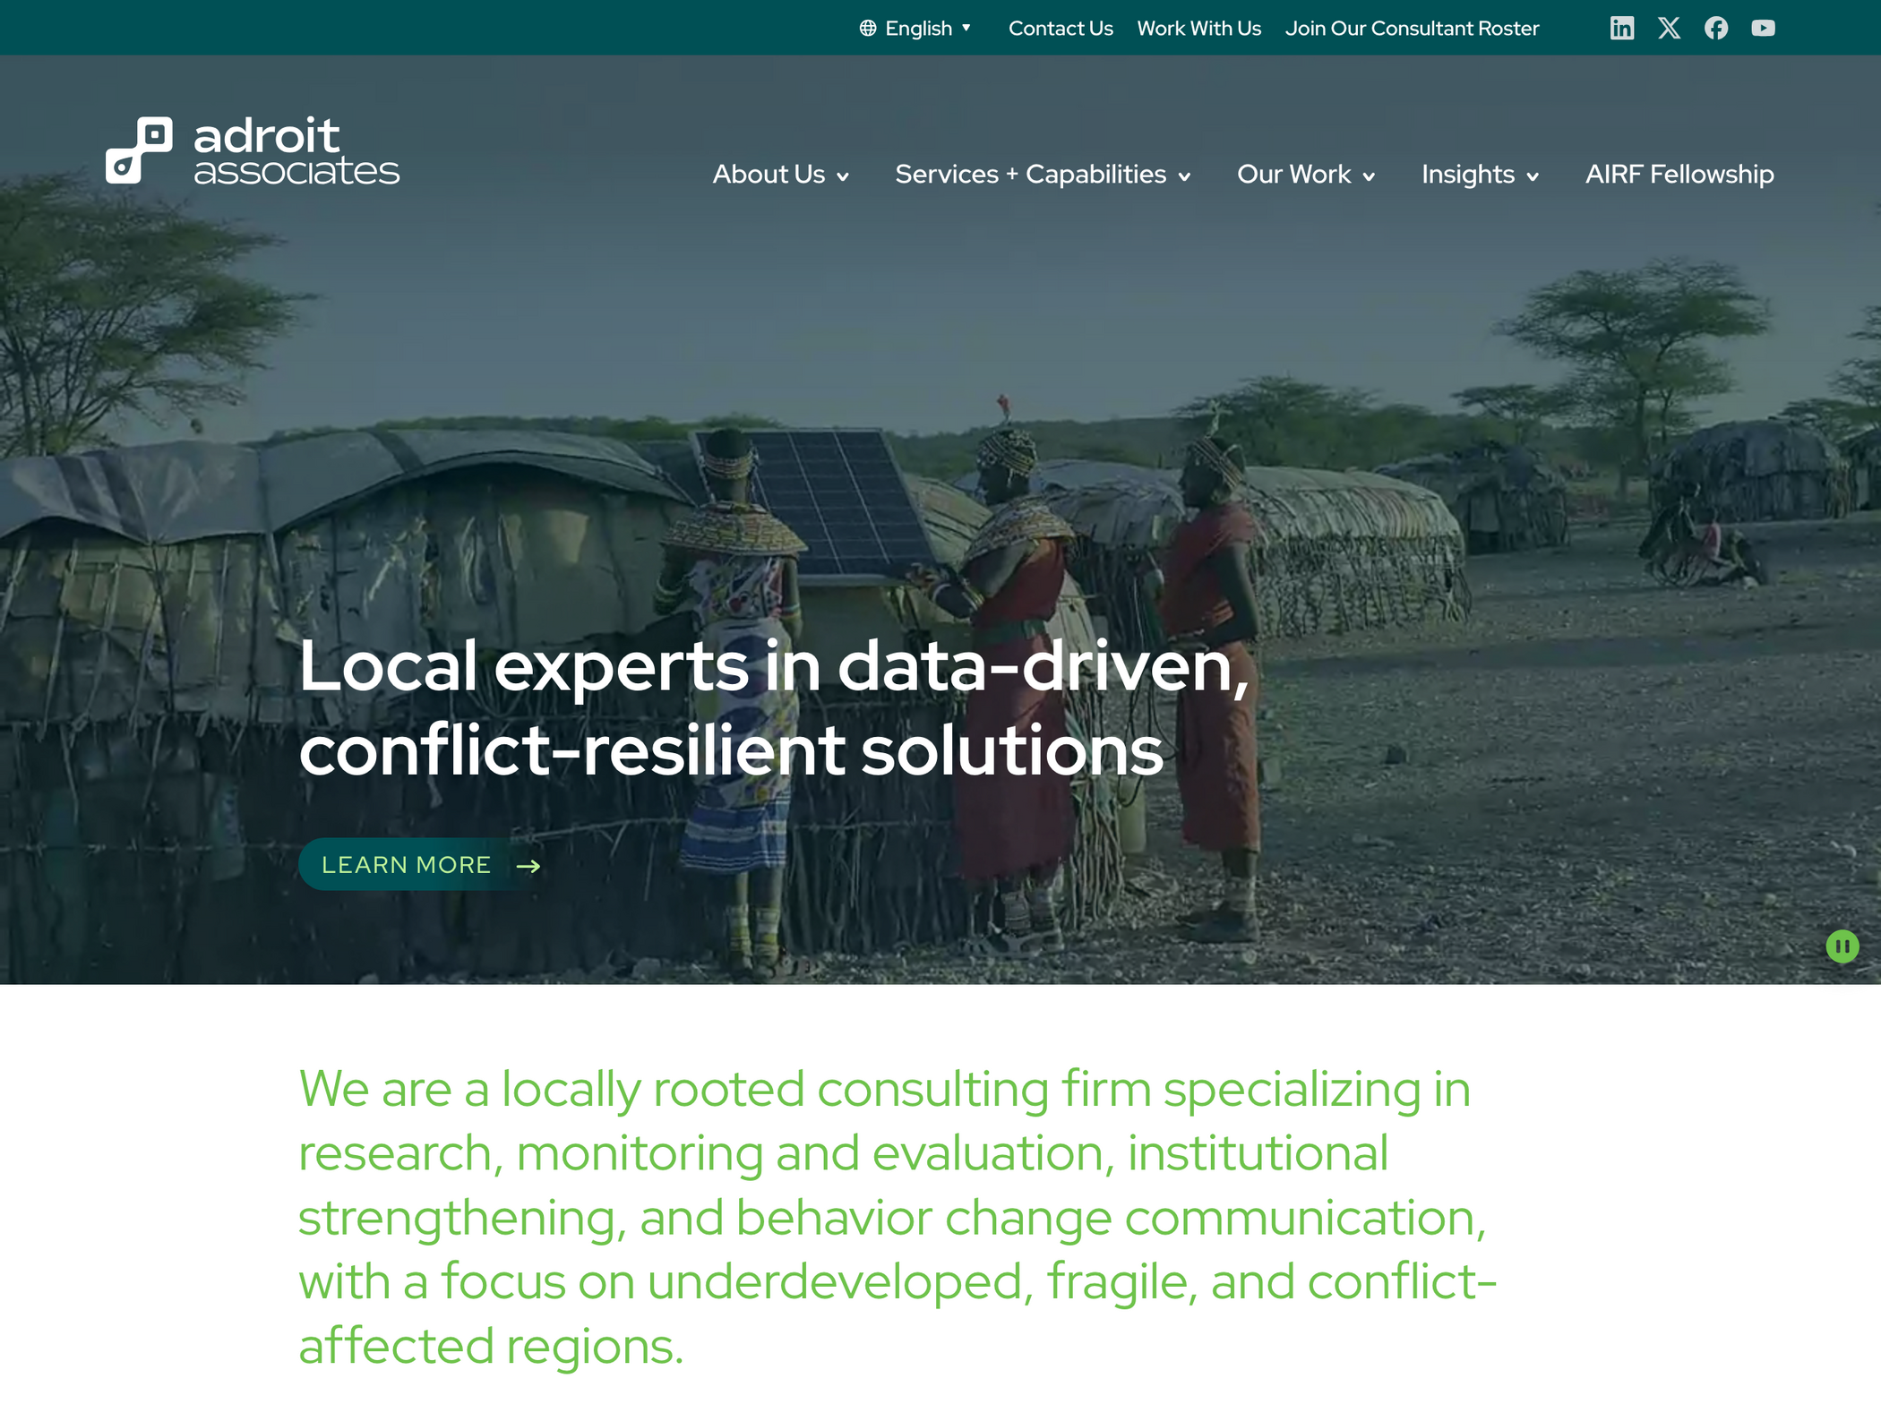Expand the Insights menu

click(x=1480, y=175)
